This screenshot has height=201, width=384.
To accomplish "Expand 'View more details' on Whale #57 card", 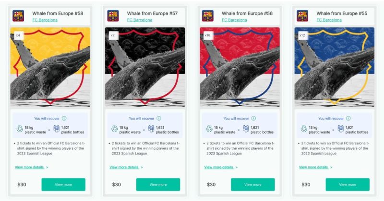I will point(126,167).
